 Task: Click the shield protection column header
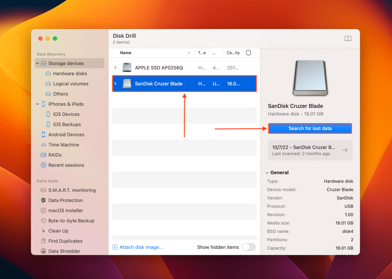pos(248,53)
